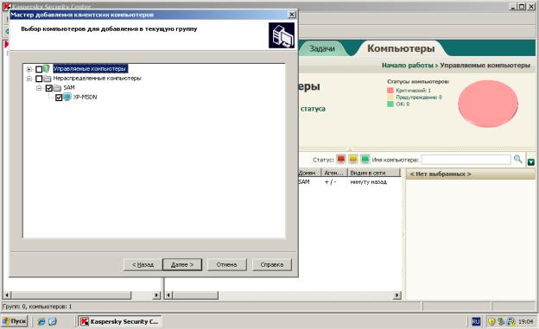Uncheck the XP-MSDN computer checkbox
The height and width of the screenshot is (329, 539).
point(59,98)
